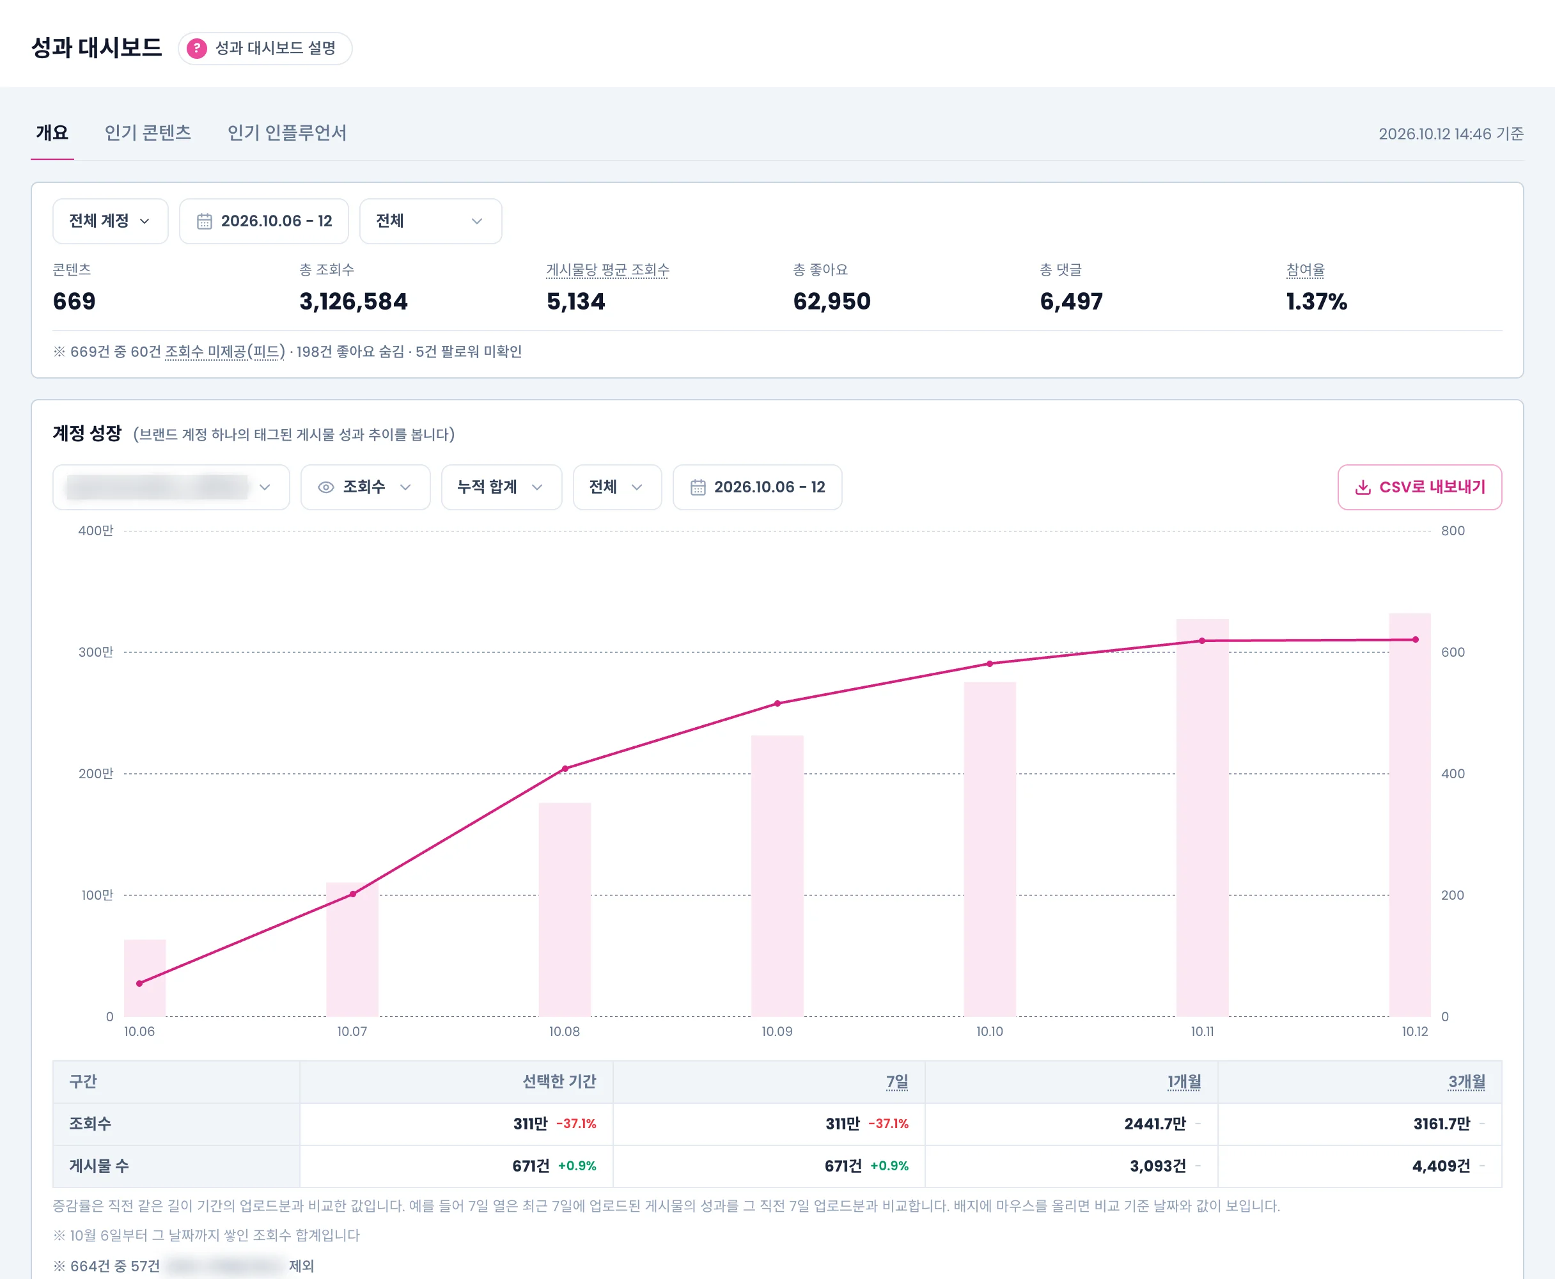The height and width of the screenshot is (1279, 1555).
Task: Open the 전체 계정 account dropdown
Action: click(111, 221)
